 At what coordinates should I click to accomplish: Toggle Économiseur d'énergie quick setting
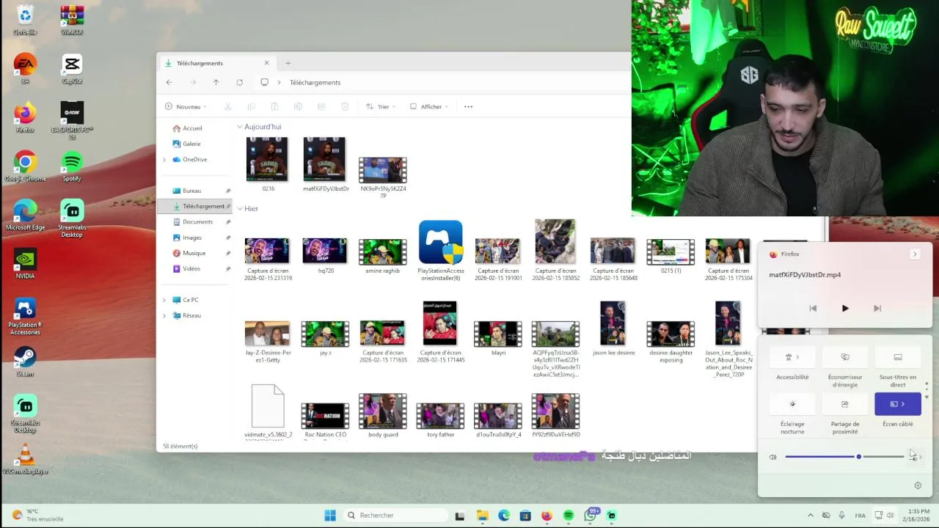(x=845, y=357)
